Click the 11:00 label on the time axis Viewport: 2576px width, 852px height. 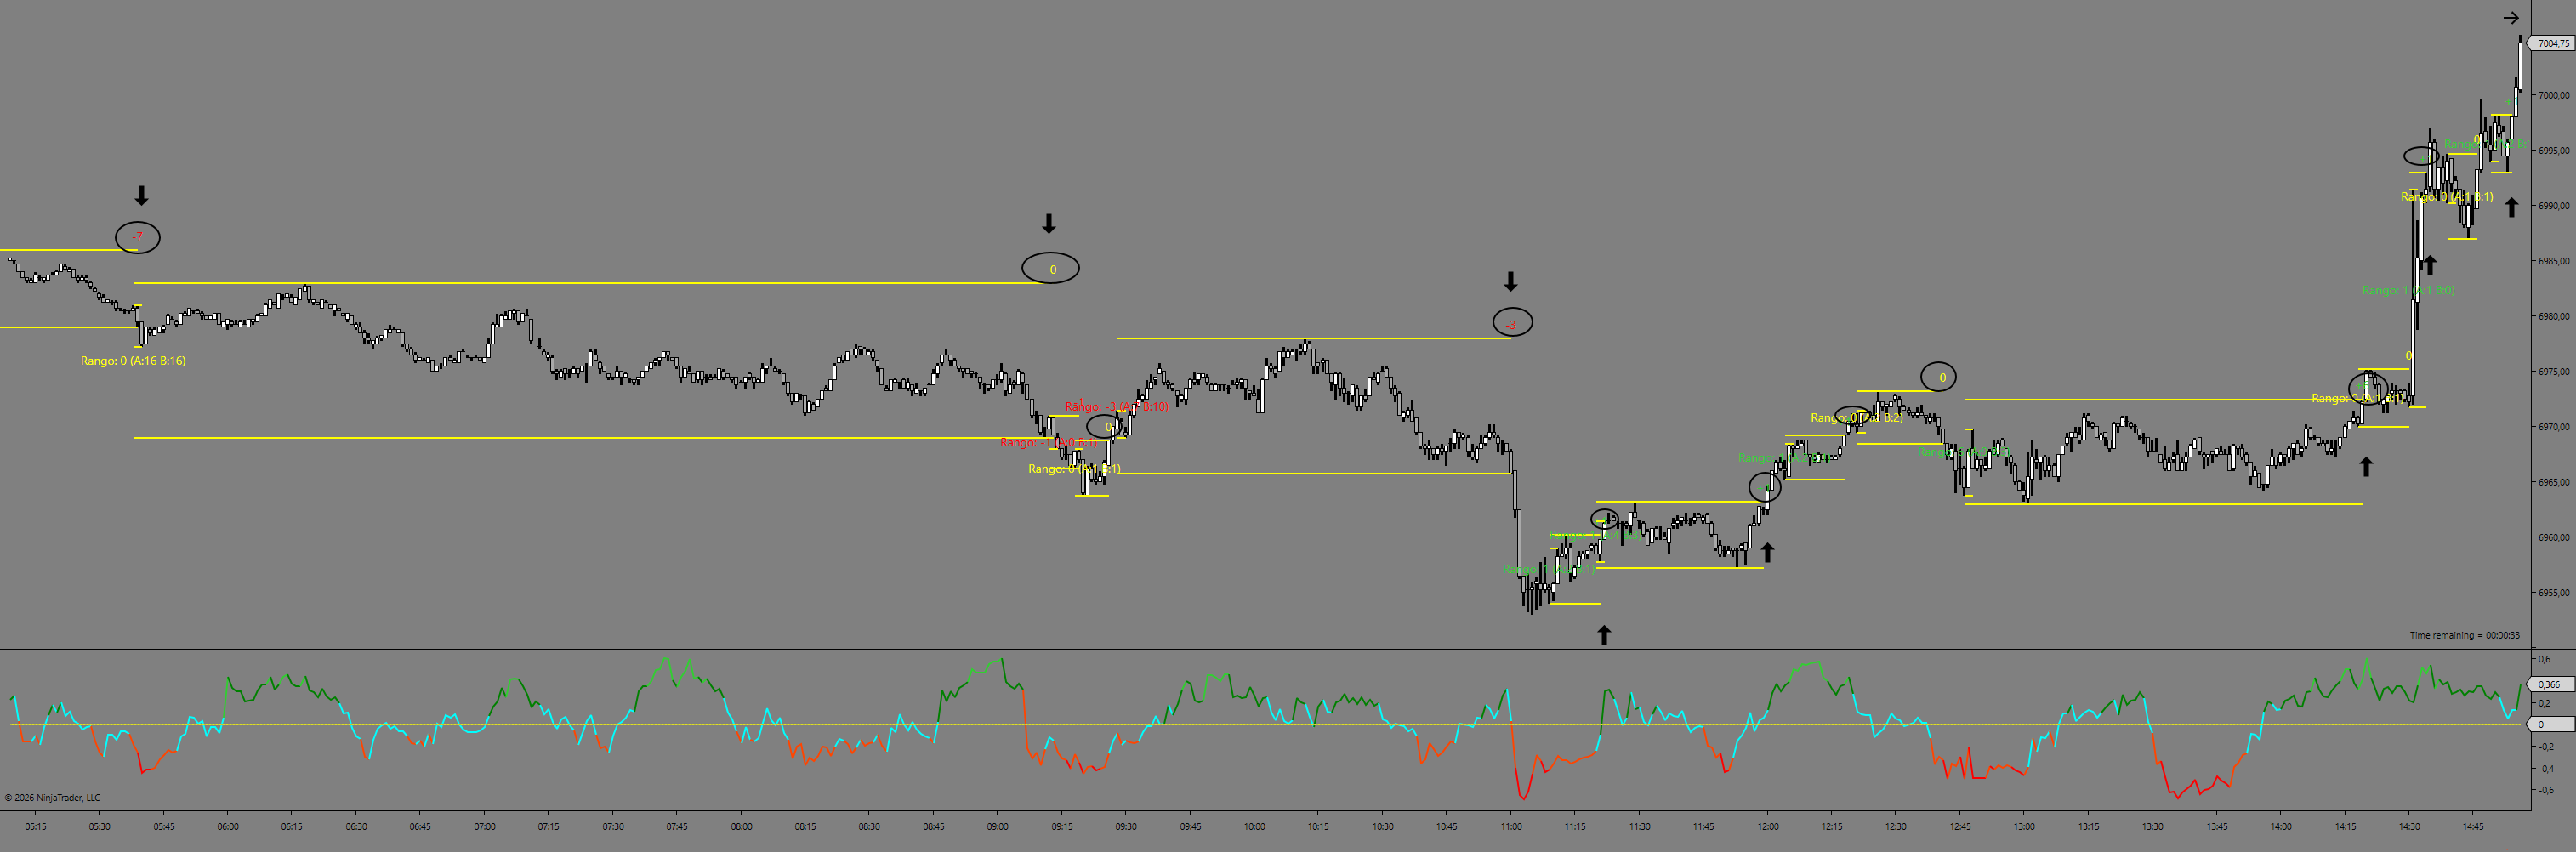tap(1511, 827)
